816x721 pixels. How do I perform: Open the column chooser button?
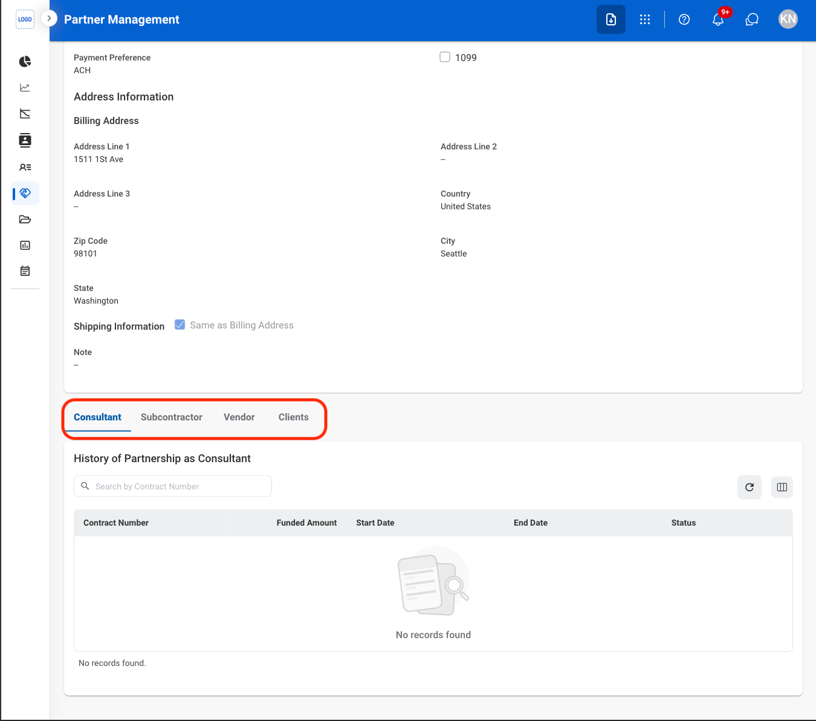782,487
